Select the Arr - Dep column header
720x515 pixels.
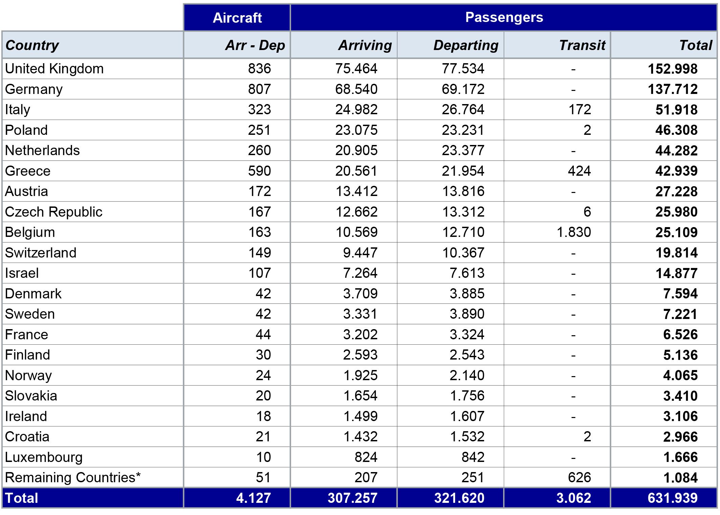(237, 45)
